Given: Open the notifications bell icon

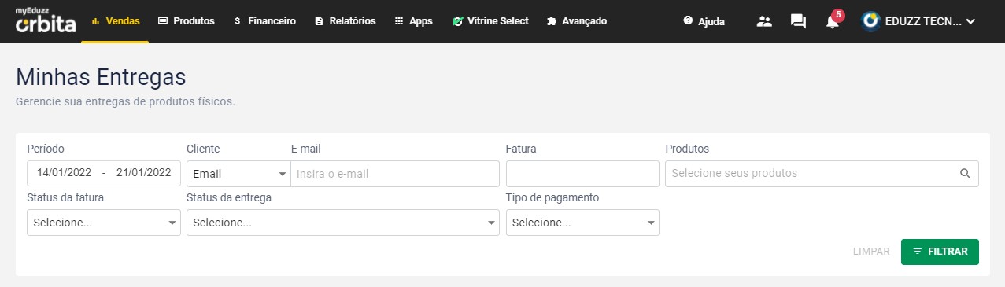Looking at the screenshot, I should tap(832, 21).
